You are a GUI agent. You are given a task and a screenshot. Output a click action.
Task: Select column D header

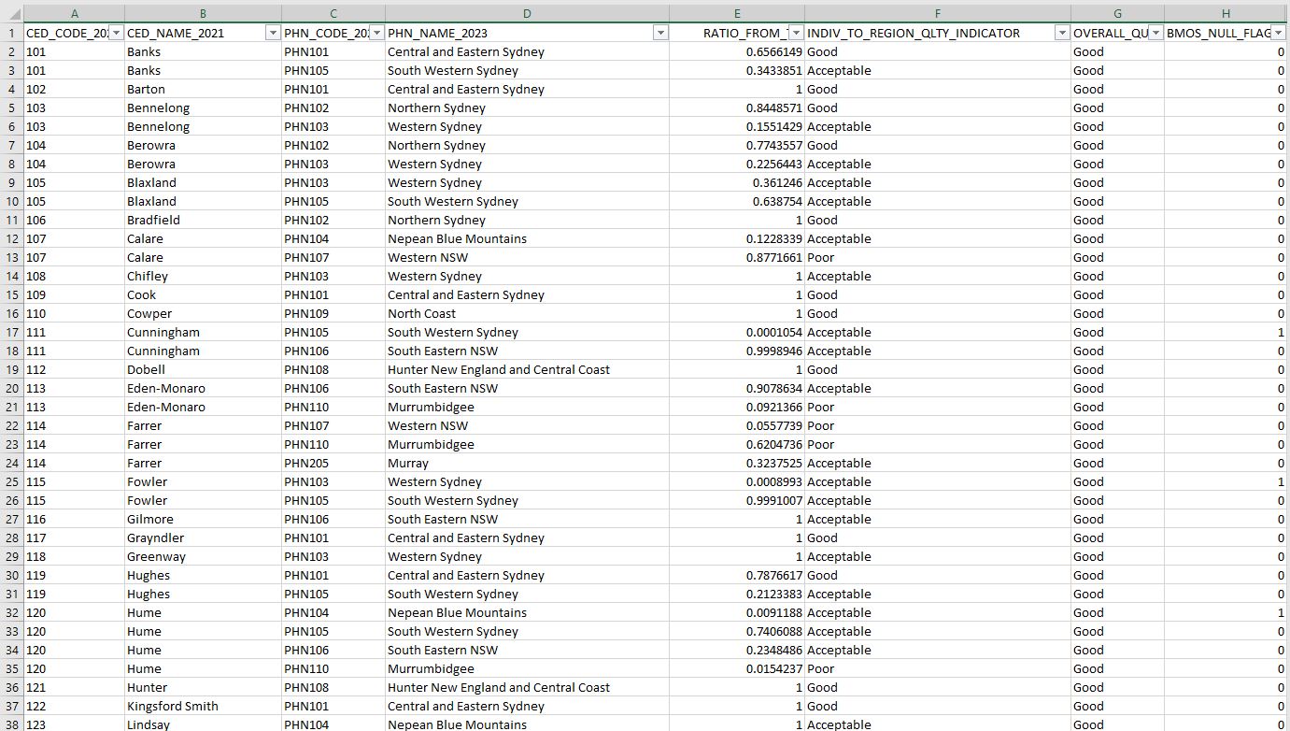tap(527, 14)
